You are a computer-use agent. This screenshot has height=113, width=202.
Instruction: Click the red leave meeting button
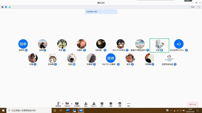193,105
